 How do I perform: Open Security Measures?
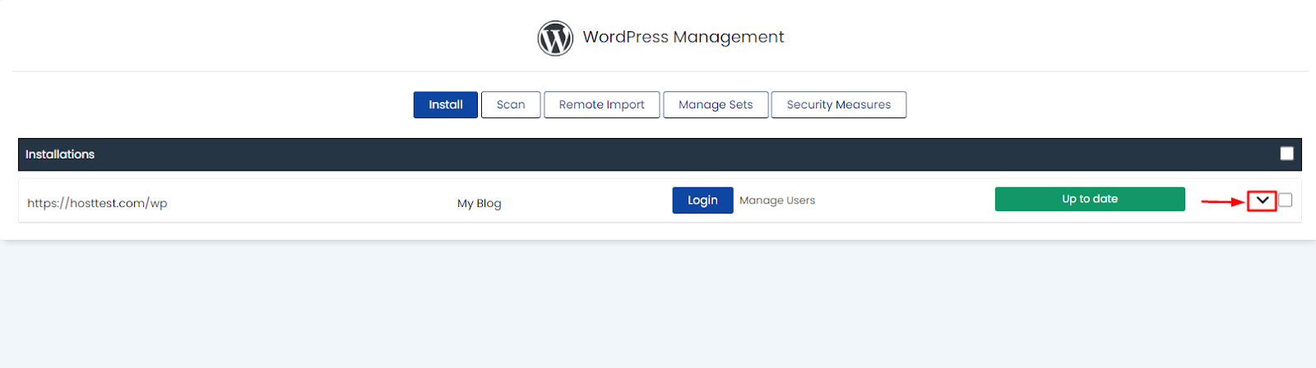839,104
